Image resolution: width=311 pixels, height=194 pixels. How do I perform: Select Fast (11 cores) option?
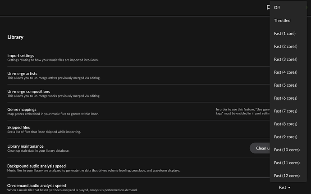(x=287, y=163)
